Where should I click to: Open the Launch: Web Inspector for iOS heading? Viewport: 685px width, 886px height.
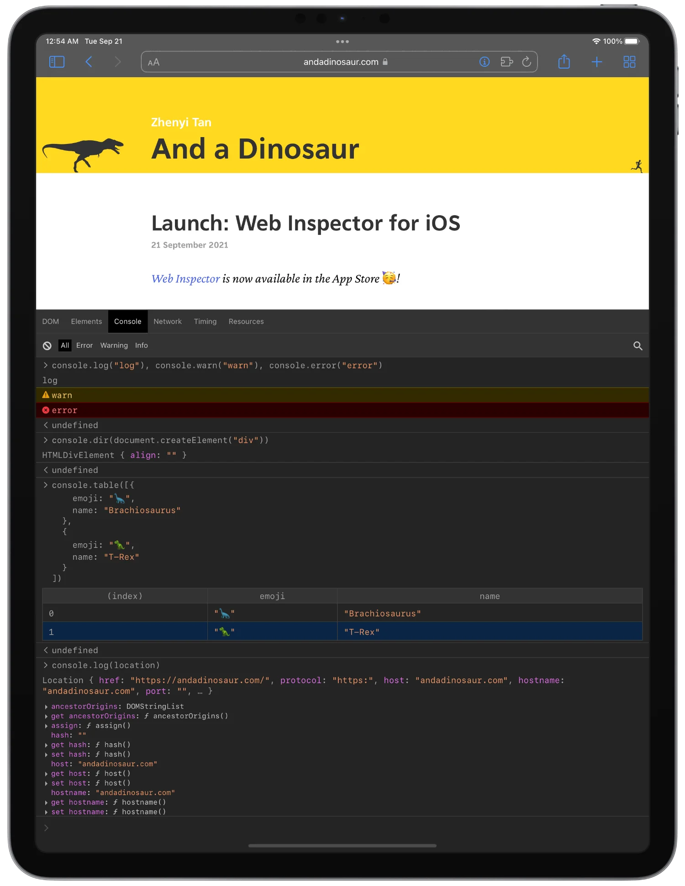coord(306,223)
